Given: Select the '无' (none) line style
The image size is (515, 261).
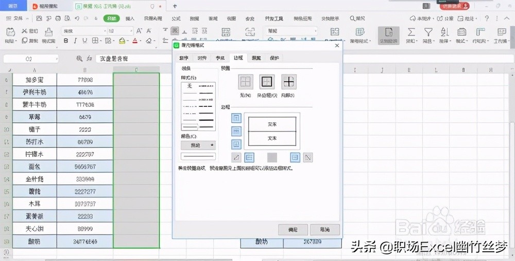Looking at the screenshot, I should pos(190,86).
